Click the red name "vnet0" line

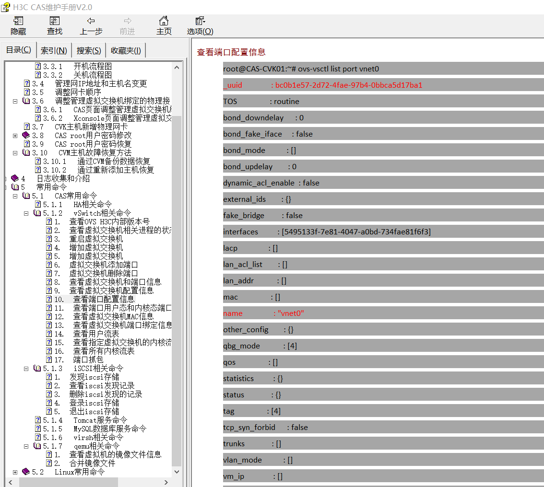tap(383, 313)
